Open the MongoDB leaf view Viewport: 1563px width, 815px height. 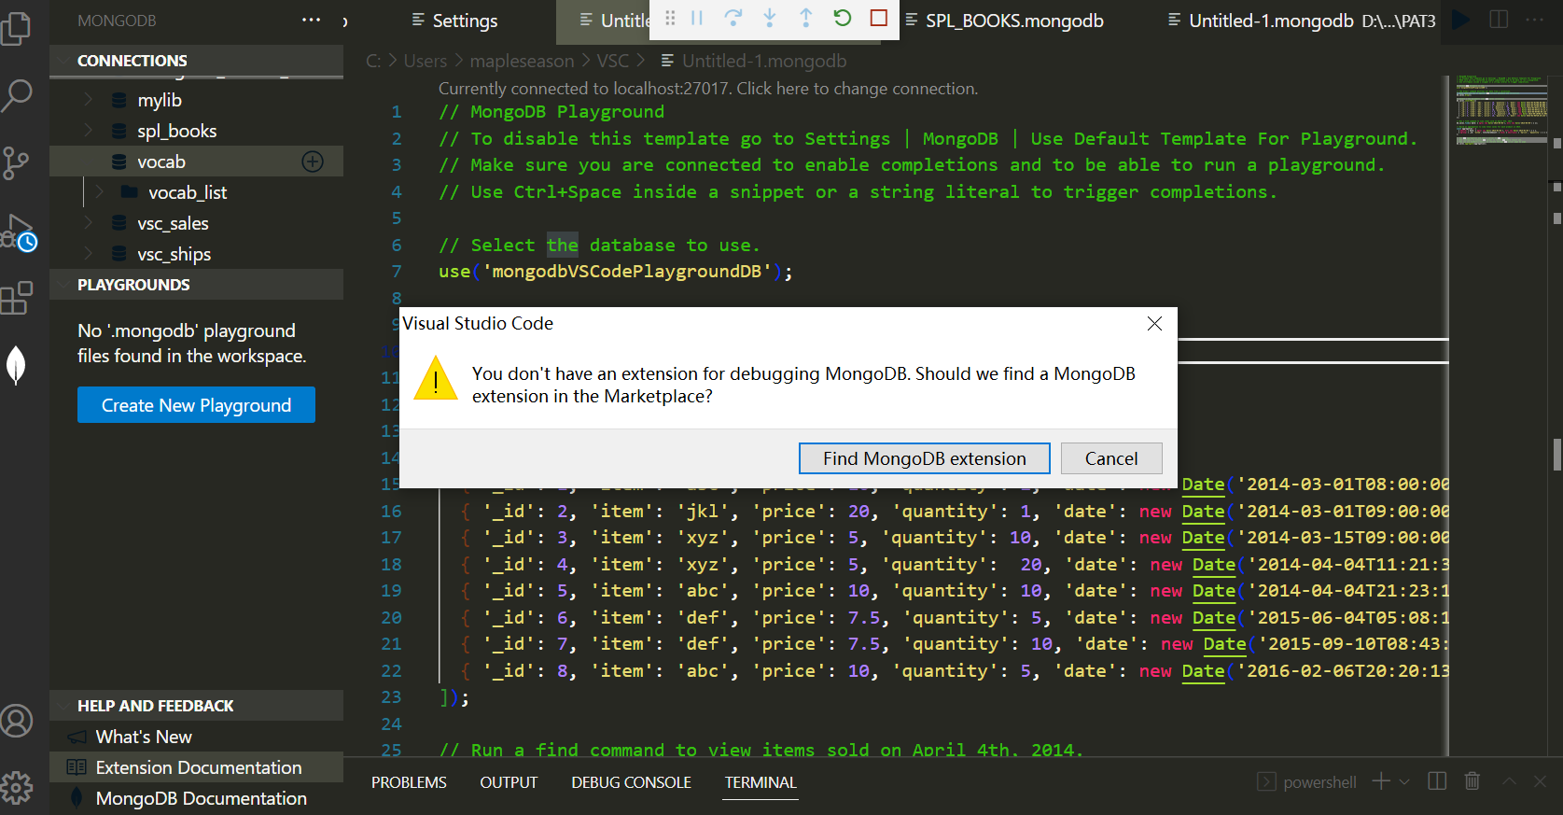pyautogui.click(x=17, y=364)
